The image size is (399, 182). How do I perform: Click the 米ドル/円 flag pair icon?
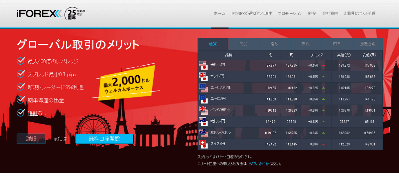click(203, 65)
